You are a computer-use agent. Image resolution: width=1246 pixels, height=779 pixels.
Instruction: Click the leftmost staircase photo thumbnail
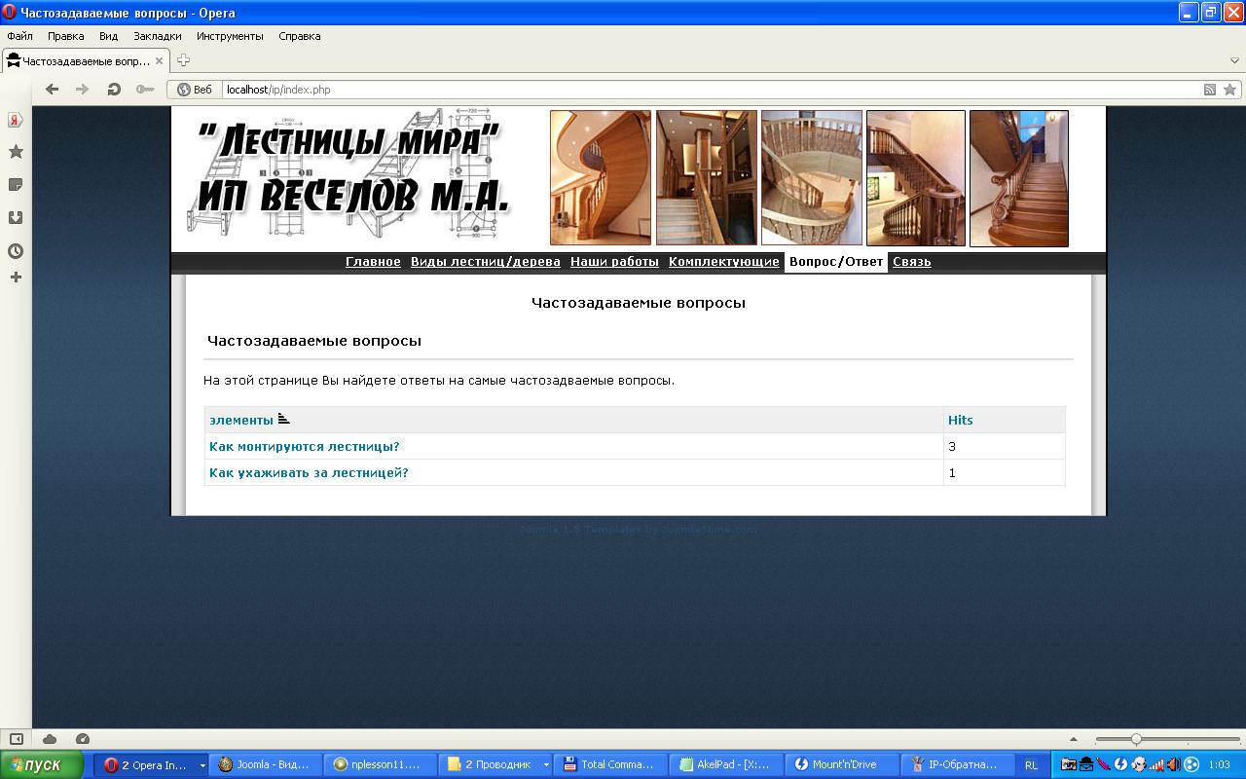click(599, 177)
